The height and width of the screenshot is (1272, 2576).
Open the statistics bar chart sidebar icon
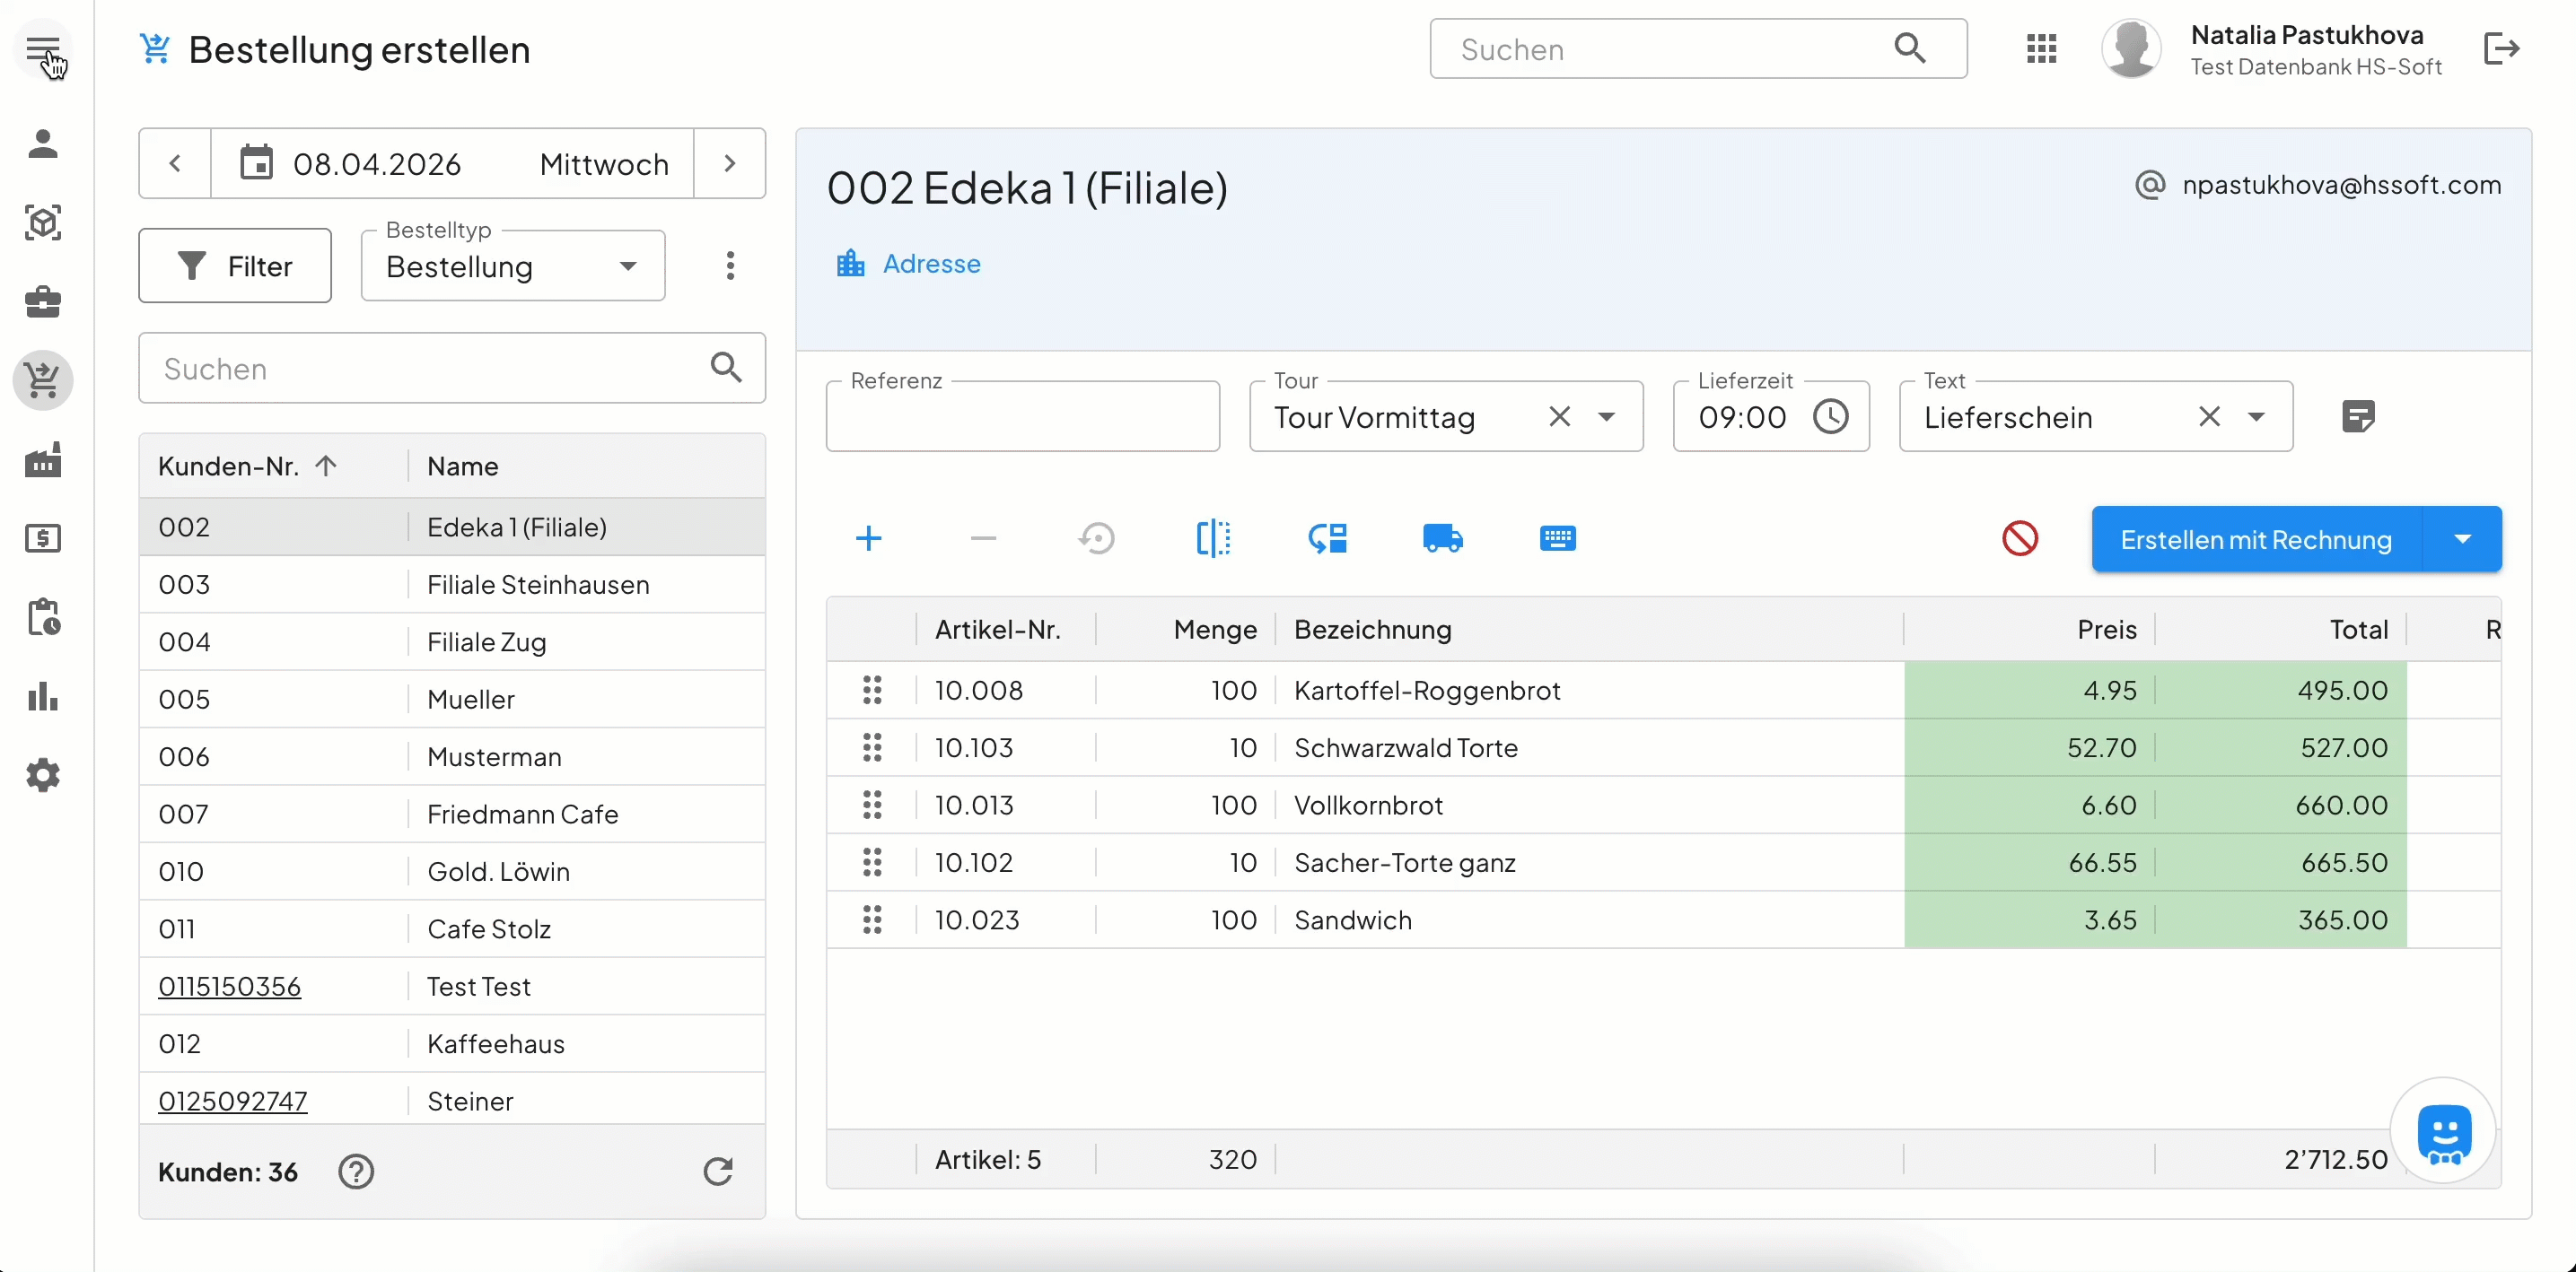click(43, 696)
